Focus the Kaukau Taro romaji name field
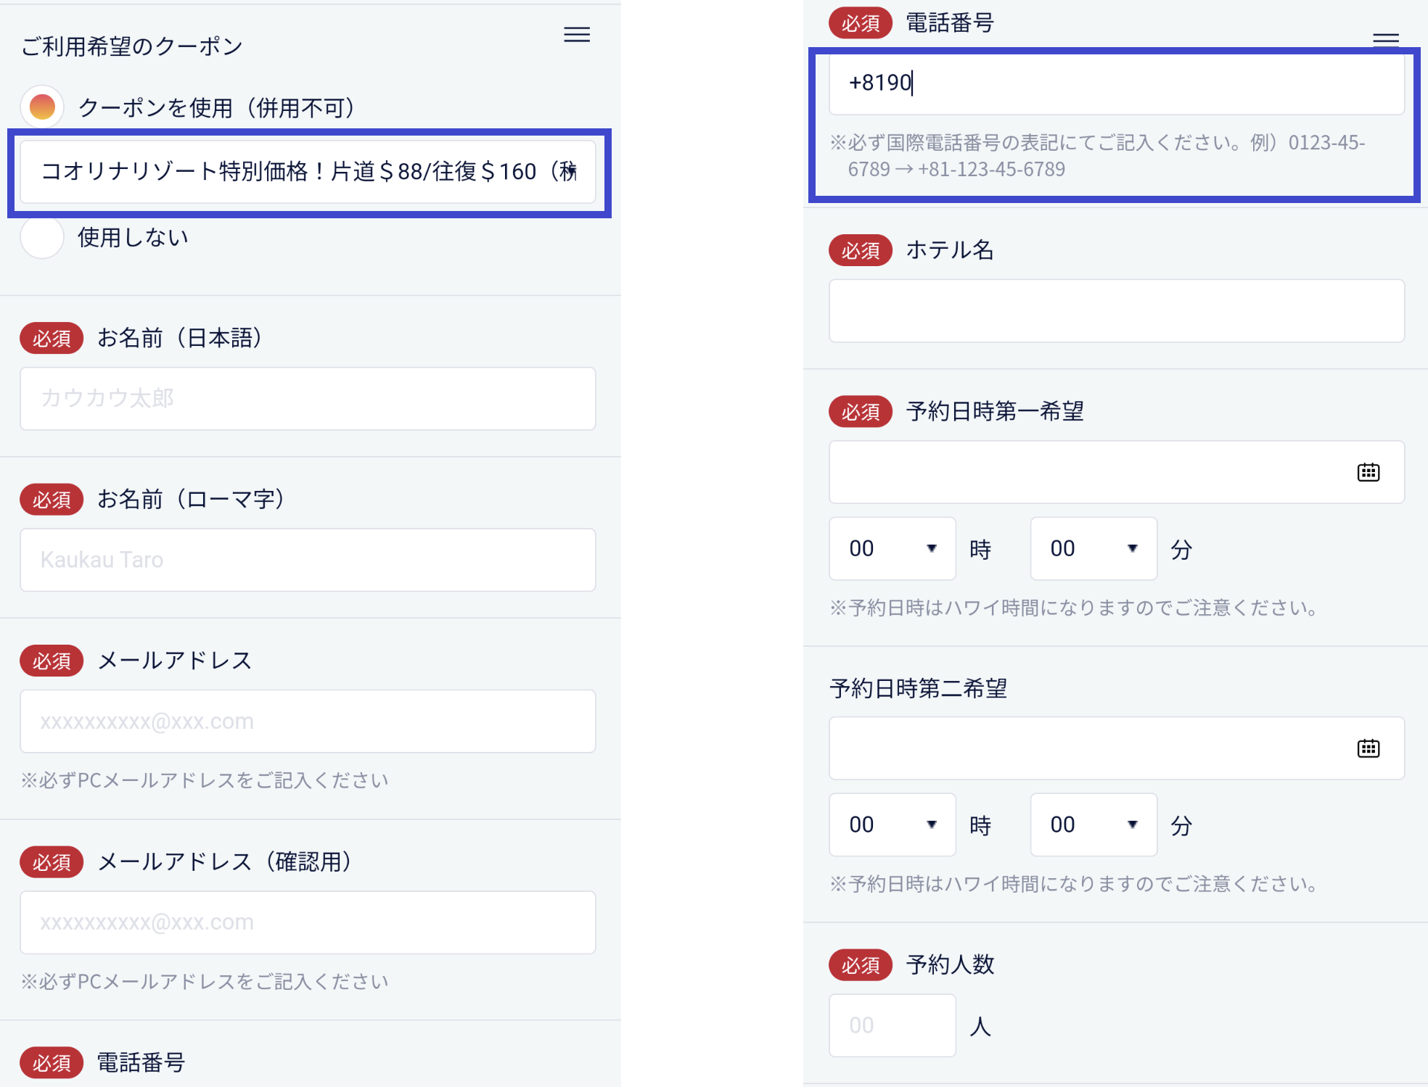Viewport: 1428px width, 1087px height. 308,560
